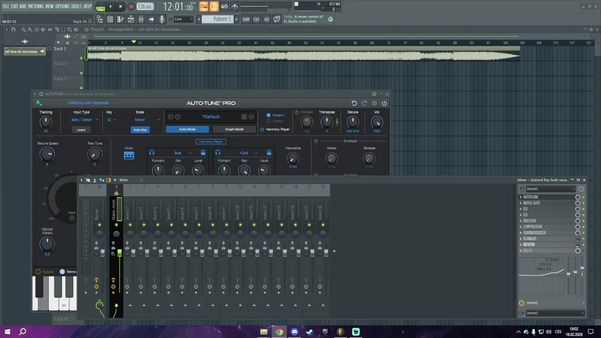Image resolution: width=601 pixels, height=338 pixels.
Task: Toggle countdown before recording icon
Action: pos(214,6)
